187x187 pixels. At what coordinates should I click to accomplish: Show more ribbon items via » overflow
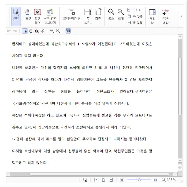click(181, 16)
